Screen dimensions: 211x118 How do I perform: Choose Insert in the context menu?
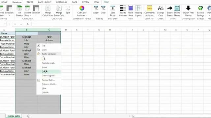point(48,68)
